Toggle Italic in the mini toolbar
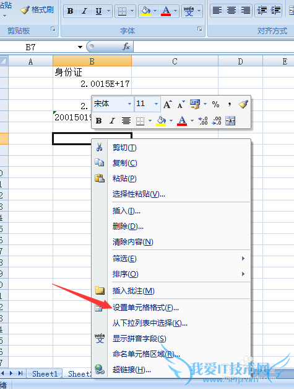This screenshot has width=294, height=389. tap(113, 121)
